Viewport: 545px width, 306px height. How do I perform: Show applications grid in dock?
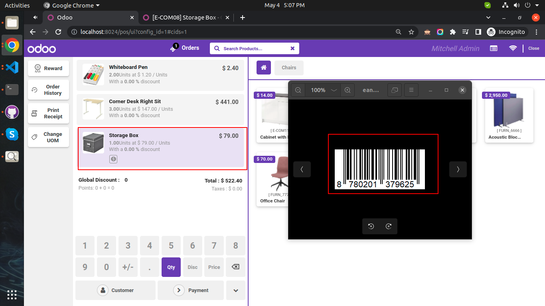tap(12, 295)
